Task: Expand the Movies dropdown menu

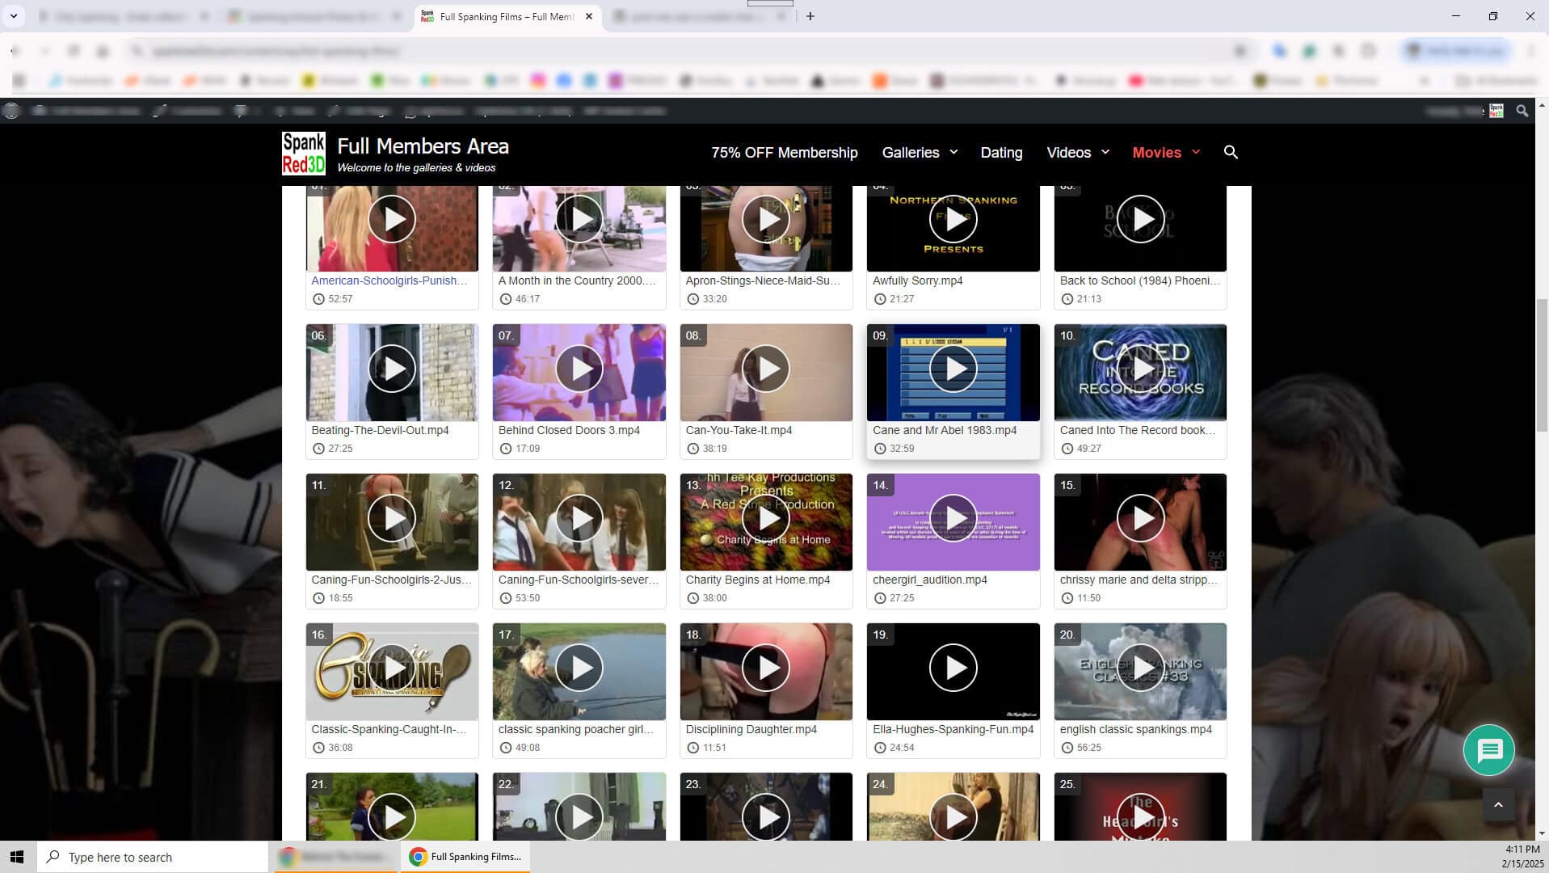Action: [x=1166, y=152]
